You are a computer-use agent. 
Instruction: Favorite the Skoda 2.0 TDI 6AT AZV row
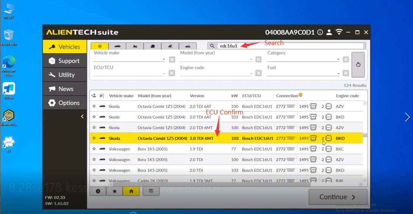[x=94, y=106]
